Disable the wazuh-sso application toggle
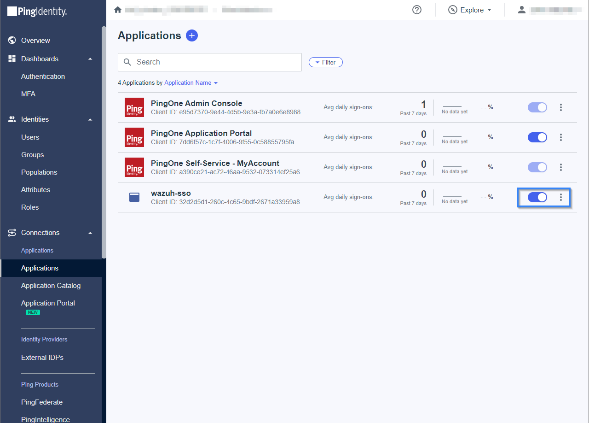 (x=537, y=197)
